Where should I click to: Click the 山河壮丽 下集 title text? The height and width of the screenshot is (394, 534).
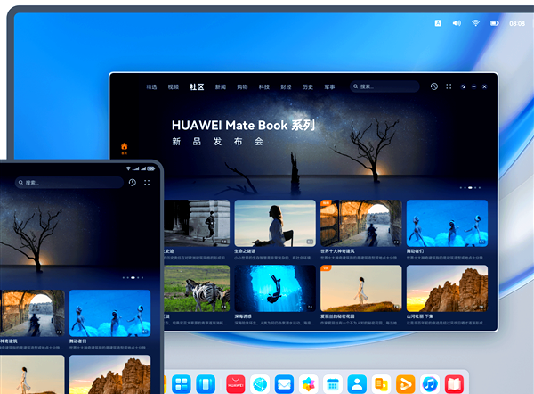tap(419, 316)
